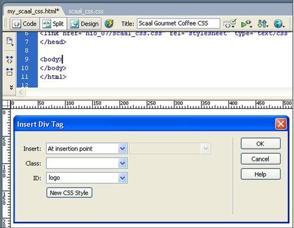
Task: Click the Live Data view lightning globe icon
Action: [x=109, y=24]
